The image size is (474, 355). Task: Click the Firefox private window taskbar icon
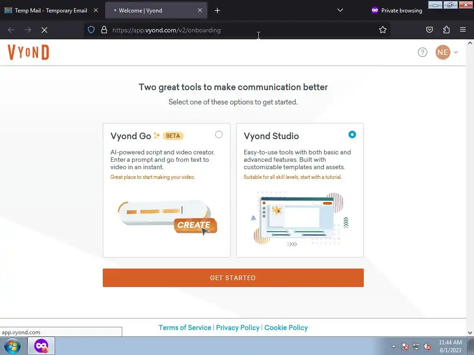coord(41,346)
